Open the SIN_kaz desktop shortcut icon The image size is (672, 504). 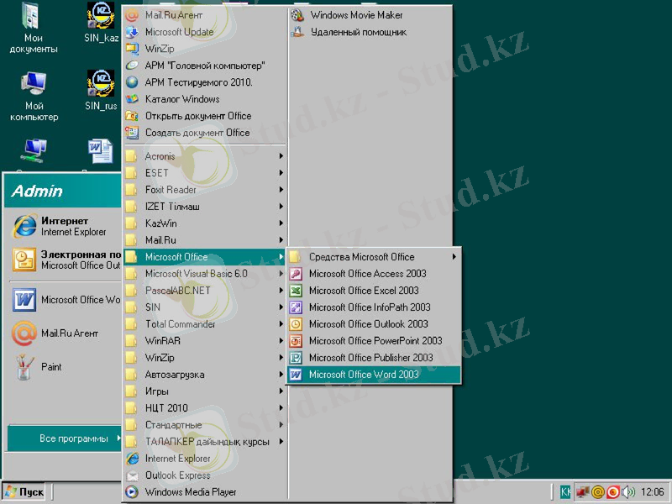101,15
